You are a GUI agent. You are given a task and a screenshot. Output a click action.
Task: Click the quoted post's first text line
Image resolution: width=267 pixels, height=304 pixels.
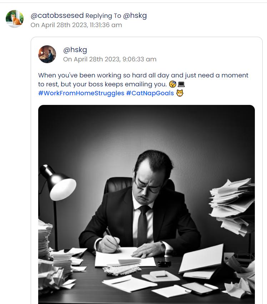coord(143,76)
